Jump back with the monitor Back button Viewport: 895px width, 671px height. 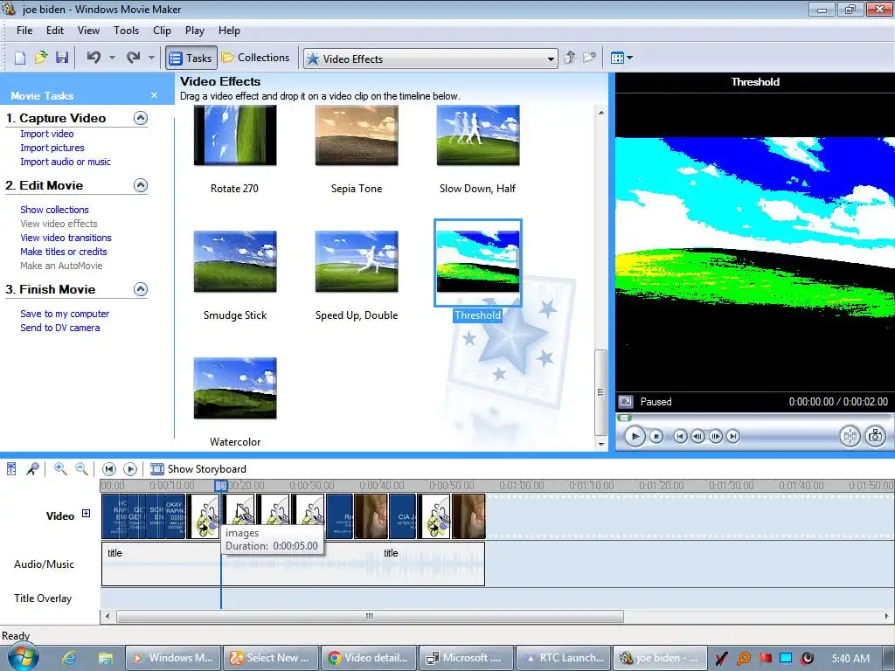(x=680, y=437)
